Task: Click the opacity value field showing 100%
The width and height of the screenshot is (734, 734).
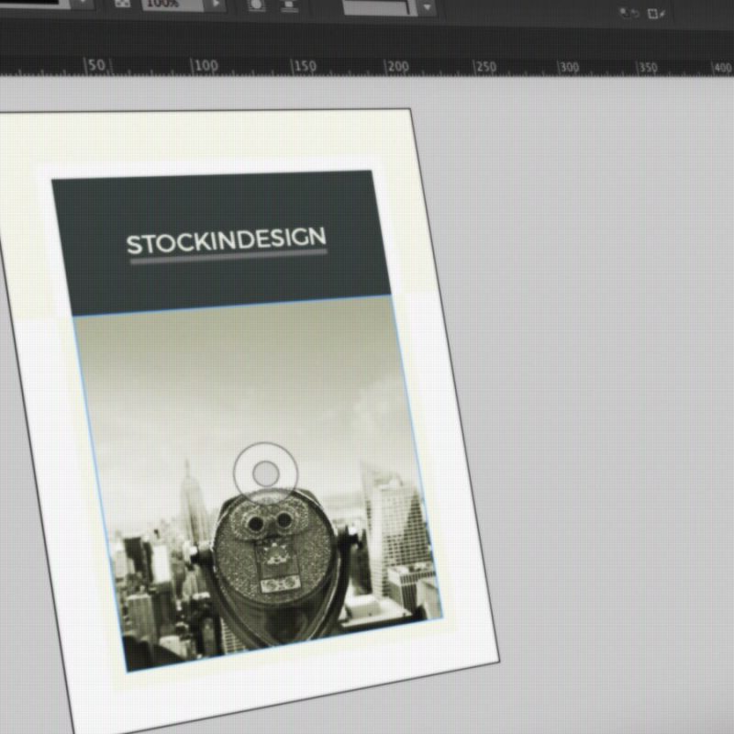Action: click(x=172, y=5)
